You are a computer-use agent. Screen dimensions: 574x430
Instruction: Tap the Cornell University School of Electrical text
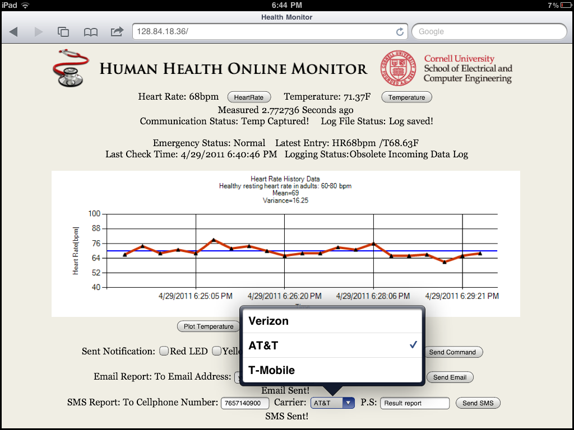pyautogui.click(x=468, y=68)
